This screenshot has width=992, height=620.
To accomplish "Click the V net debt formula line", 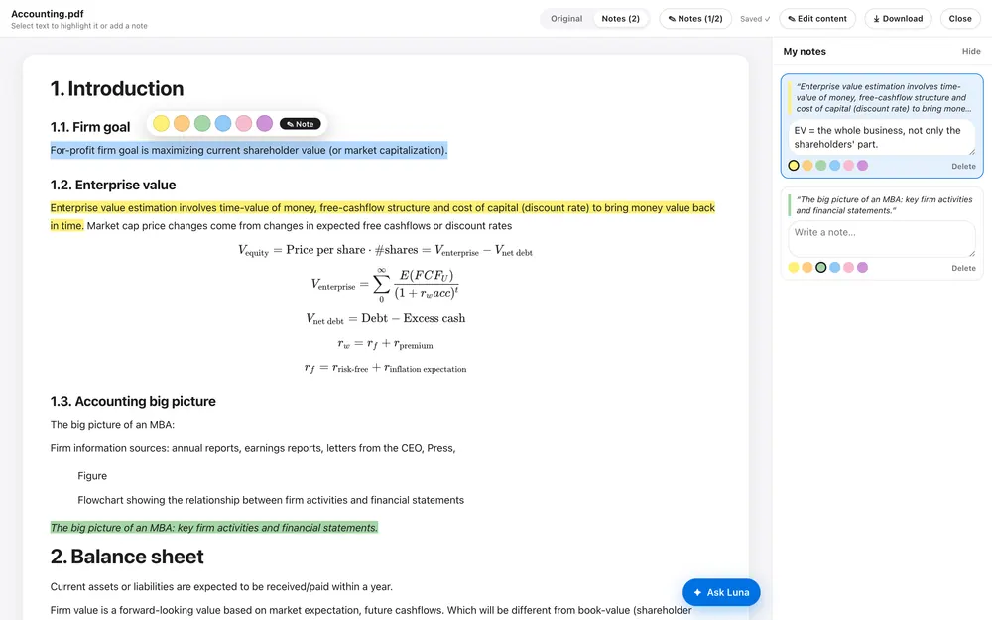I will point(385,318).
